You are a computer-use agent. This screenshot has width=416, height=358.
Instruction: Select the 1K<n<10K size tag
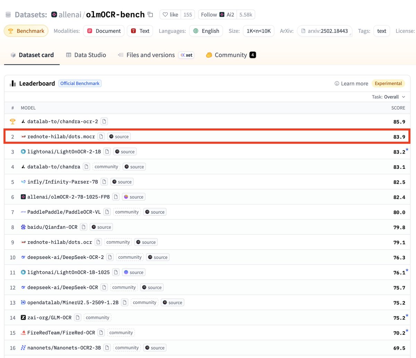(x=259, y=31)
